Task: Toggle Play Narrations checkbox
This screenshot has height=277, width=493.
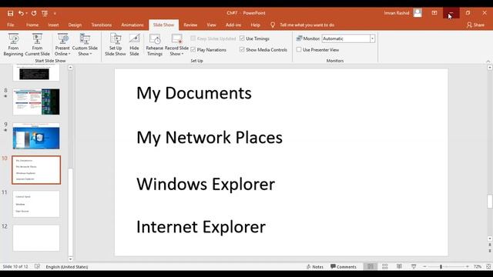Action: click(x=193, y=49)
